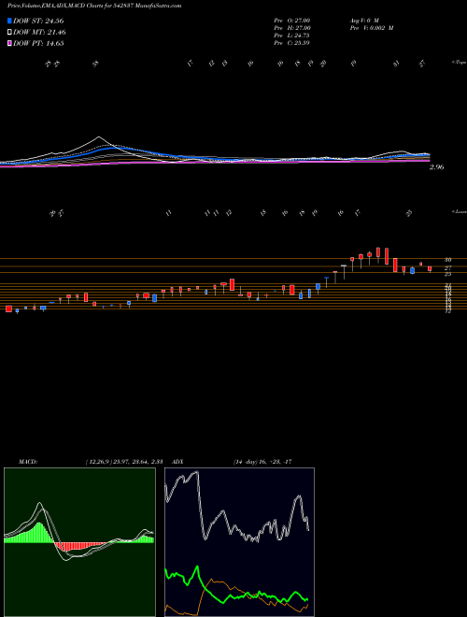
Task: Select the 'DOW PT: 14.65' legend label
Action: (x=38, y=43)
